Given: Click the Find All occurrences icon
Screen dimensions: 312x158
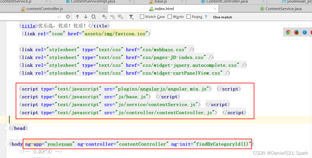Looking at the screenshot, I should pyautogui.click(x=94, y=17).
